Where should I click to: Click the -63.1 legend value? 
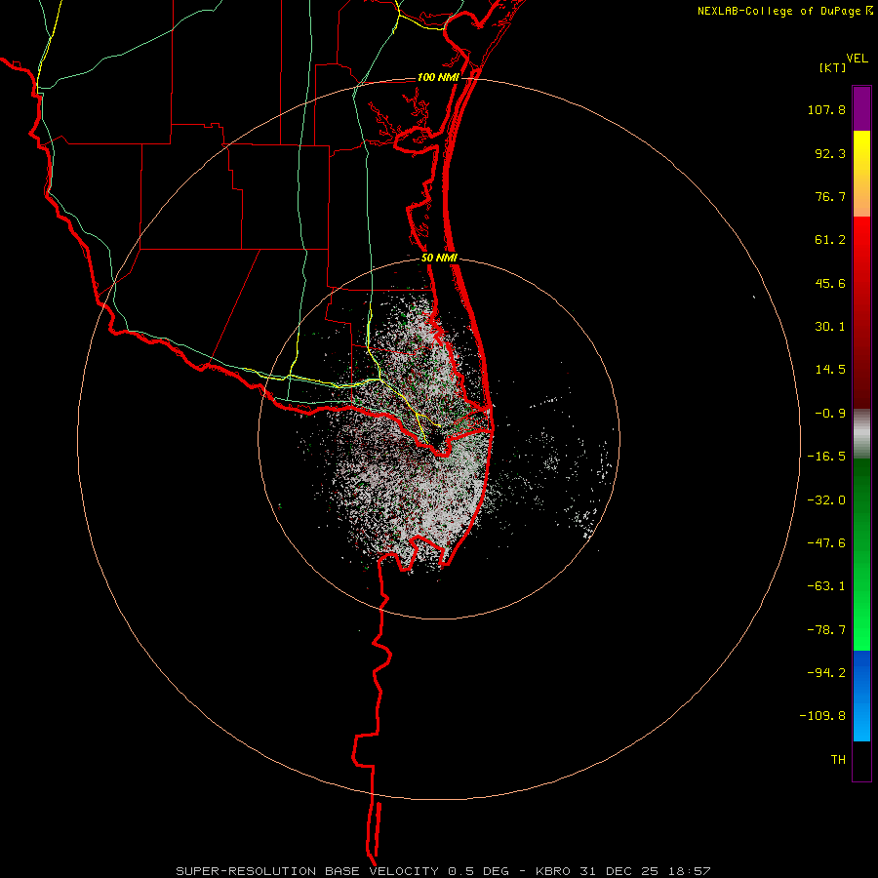pyautogui.click(x=826, y=586)
